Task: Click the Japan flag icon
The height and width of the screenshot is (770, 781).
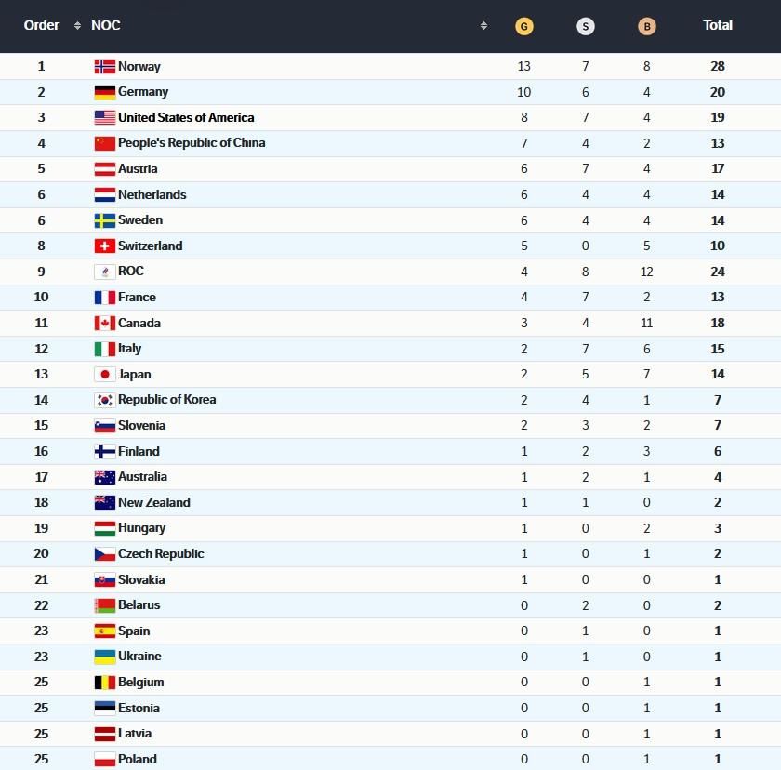Action: point(104,375)
